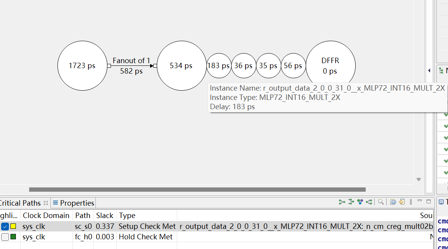The image size is (448, 249).
Task: Click the three colored circles toolbar icon
Action: click(360, 202)
